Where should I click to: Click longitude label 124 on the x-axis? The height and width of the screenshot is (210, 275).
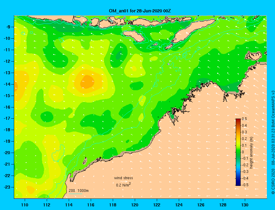pos(179,205)
